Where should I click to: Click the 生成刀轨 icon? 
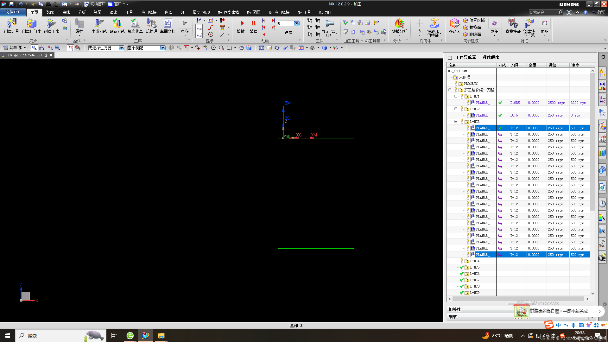click(x=99, y=26)
